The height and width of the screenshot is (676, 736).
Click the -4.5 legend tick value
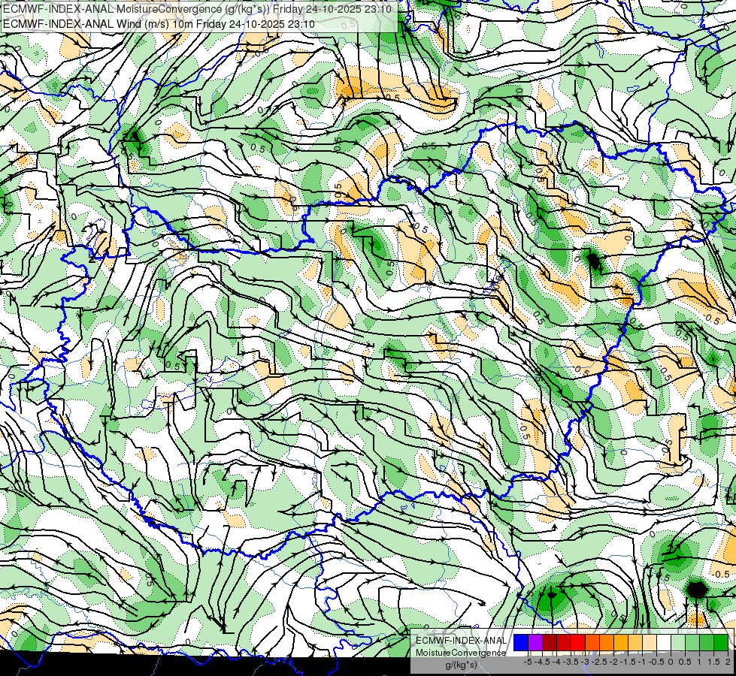(542, 662)
